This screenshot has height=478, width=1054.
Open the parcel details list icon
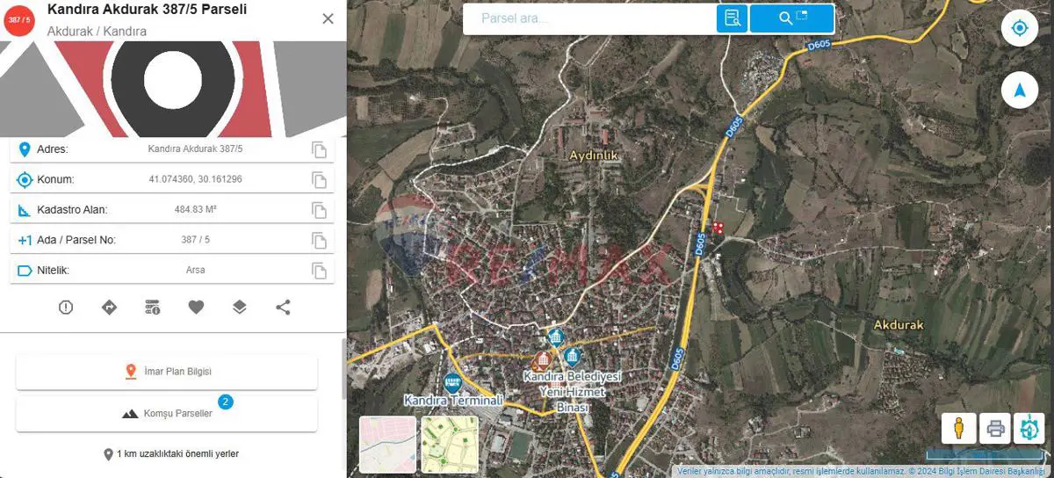click(x=153, y=307)
